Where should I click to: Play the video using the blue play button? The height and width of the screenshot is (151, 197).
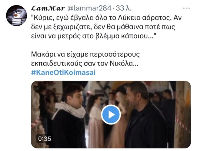[x=111, y=114]
